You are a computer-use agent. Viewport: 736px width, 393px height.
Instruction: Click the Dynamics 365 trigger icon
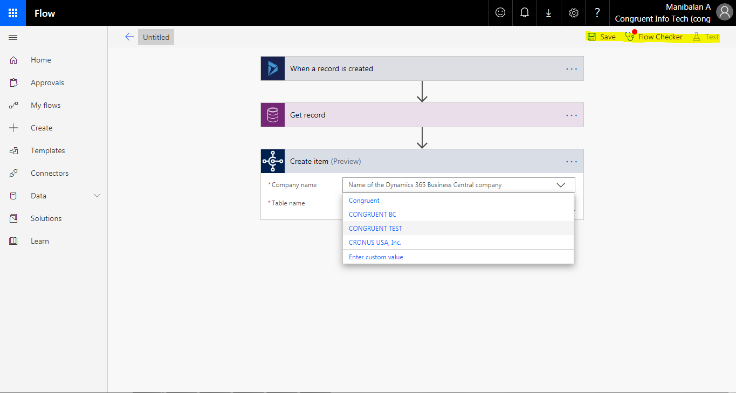point(273,68)
